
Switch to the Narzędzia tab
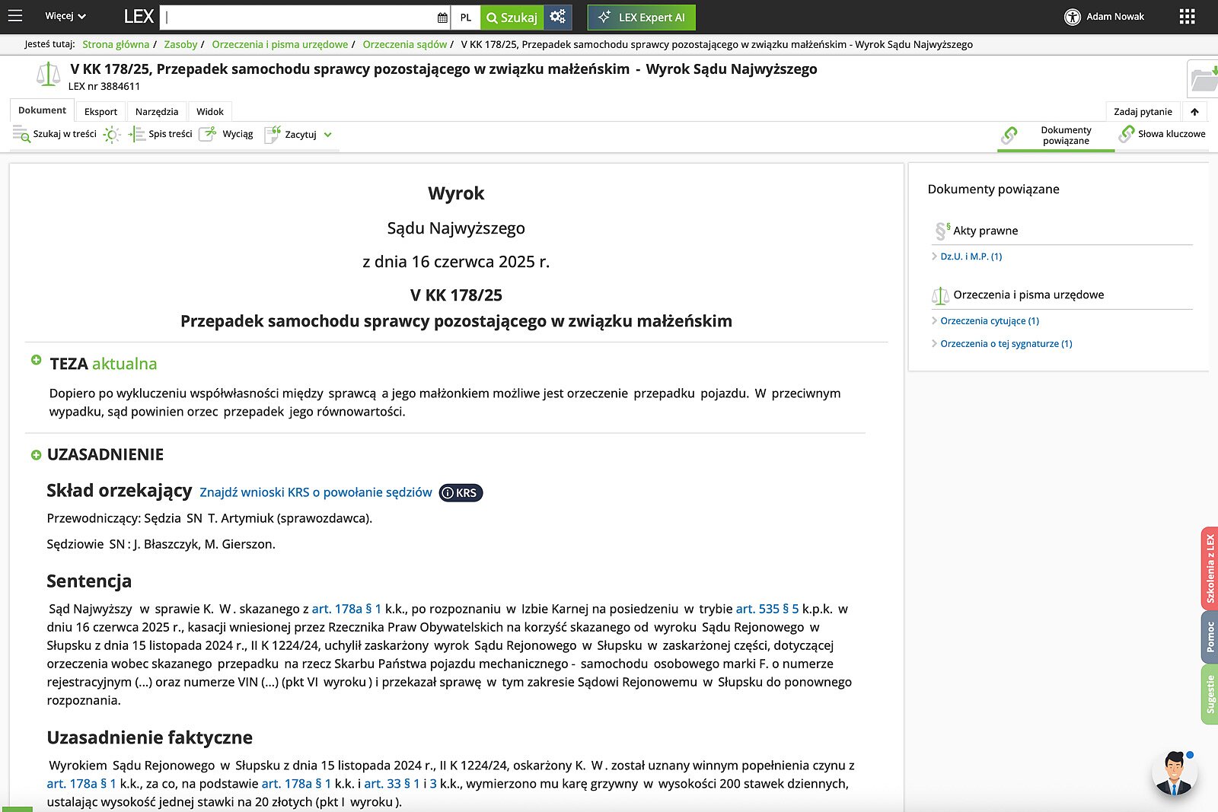(x=157, y=111)
